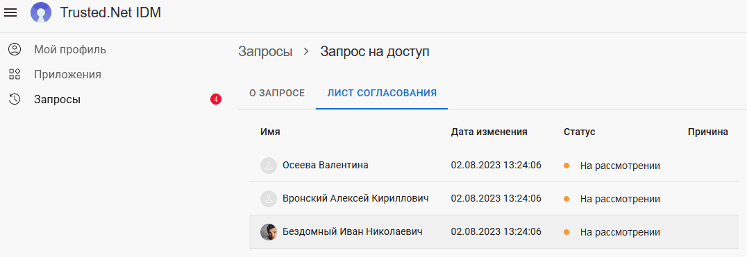
Task: Go to Запросы in the sidebar
Action: tap(57, 100)
